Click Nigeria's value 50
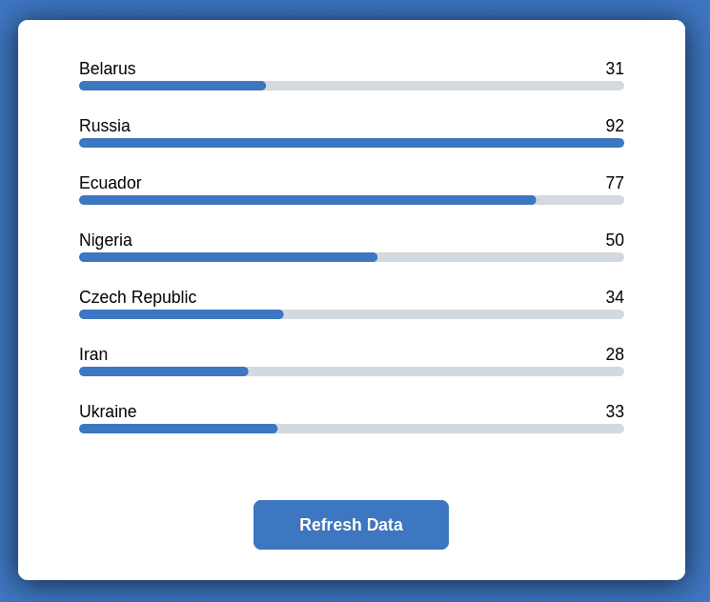The image size is (710, 602). [615, 240]
